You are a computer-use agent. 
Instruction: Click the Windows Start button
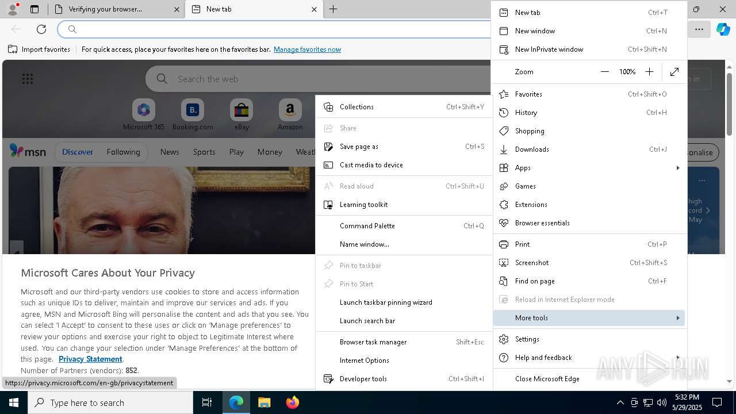[x=14, y=402]
